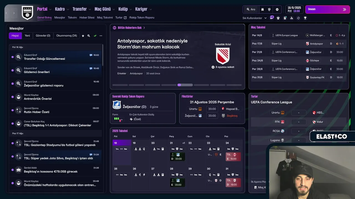Click the messages list scrollbar

[x=103, y=55]
